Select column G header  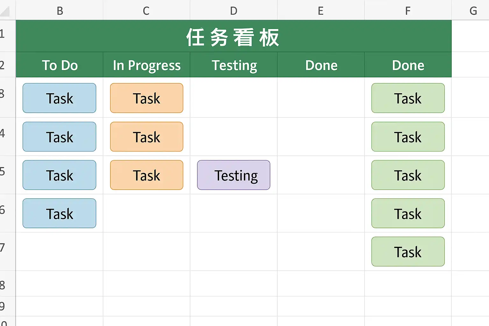[473, 11]
